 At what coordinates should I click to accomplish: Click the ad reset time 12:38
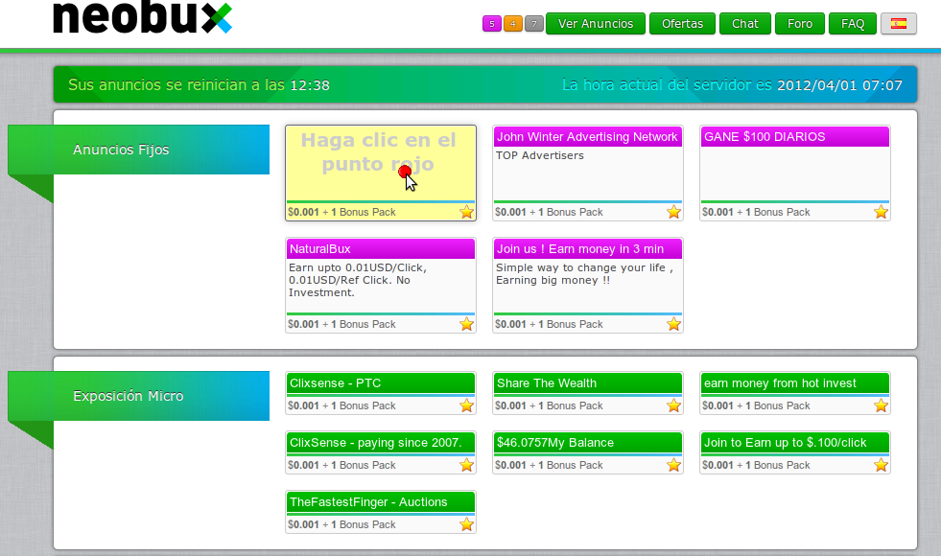click(310, 85)
